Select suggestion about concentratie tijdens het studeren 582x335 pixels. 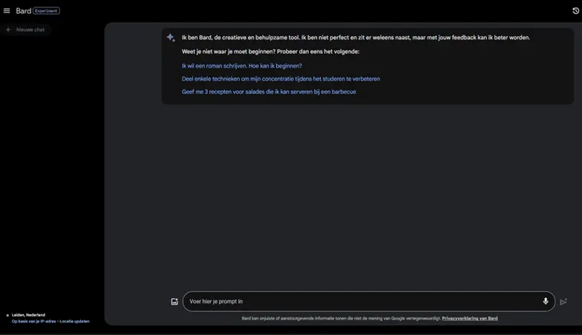click(281, 79)
